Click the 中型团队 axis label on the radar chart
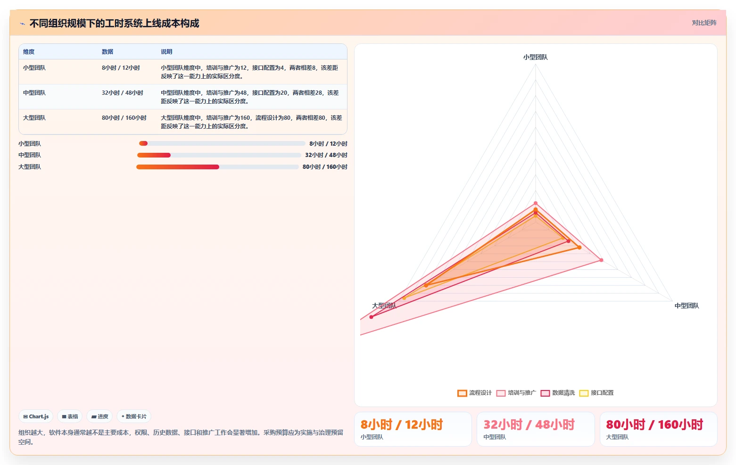This screenshot has height=465, width=736. tap(687, 306)
